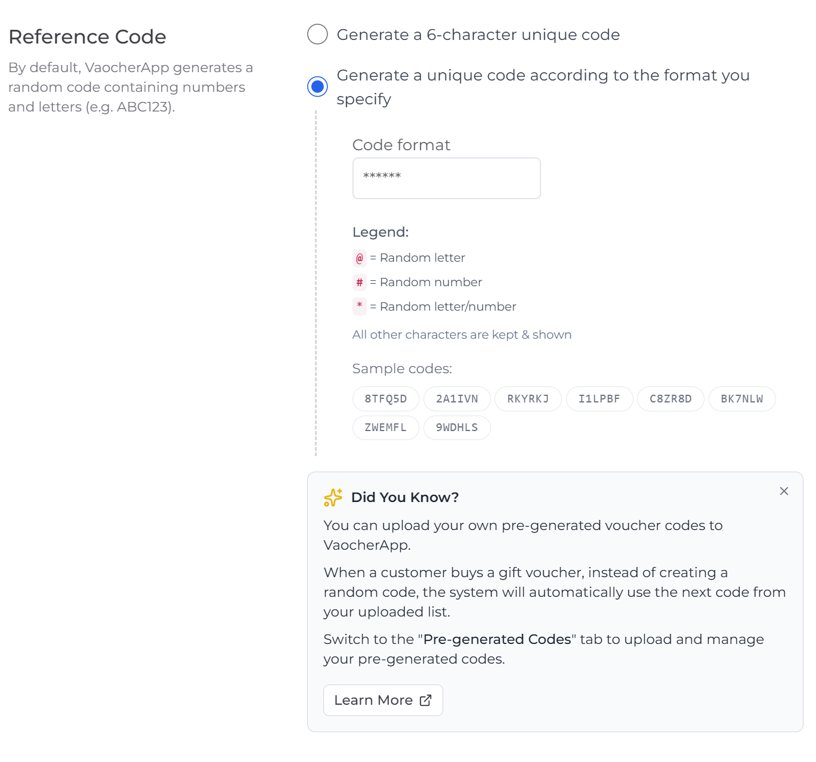
Task: Click the '= Random letter' legend text
Action: (418, 258)
